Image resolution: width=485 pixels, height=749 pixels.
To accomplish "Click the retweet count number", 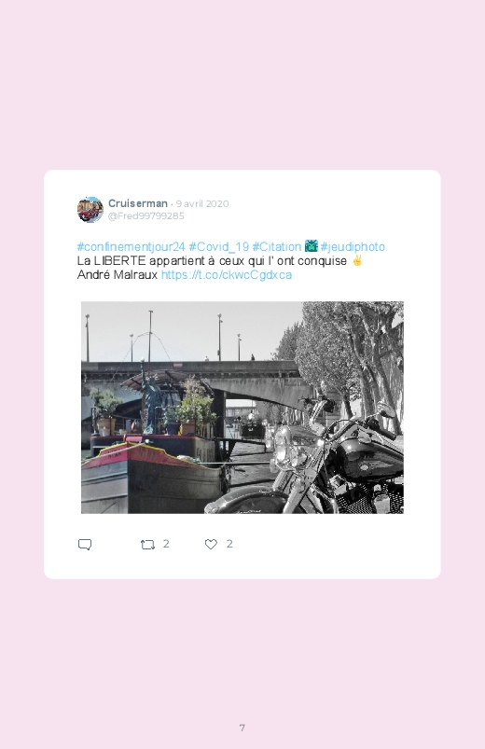I will pos(166,544).
